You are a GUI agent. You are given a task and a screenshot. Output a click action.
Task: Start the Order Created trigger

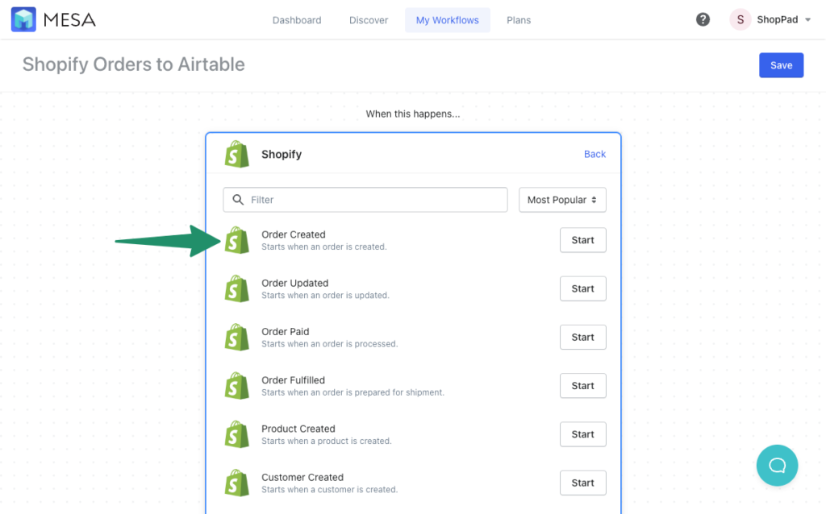582,239
